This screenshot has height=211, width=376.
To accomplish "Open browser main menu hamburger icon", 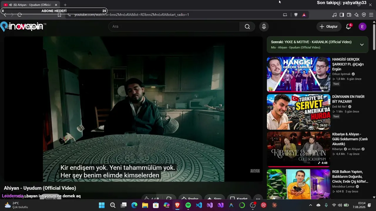I will point(371,15).
